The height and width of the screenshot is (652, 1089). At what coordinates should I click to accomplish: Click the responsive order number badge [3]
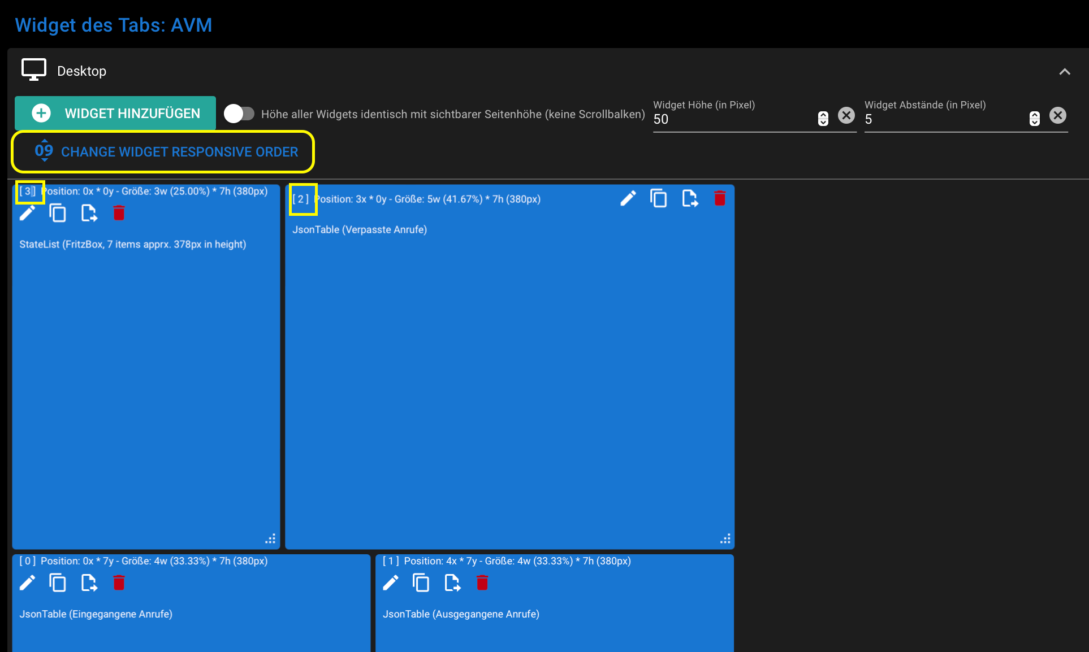[28, 193]
